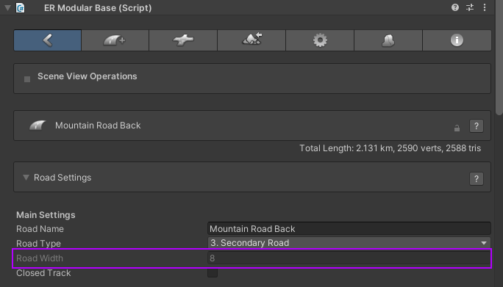Open the Road Type dropdown
Image resolution: width=503 pixels, height=287 pixels.
349,243
